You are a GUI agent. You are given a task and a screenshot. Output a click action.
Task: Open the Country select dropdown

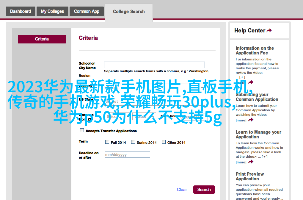pyautogui.click(x=154, y=87)
